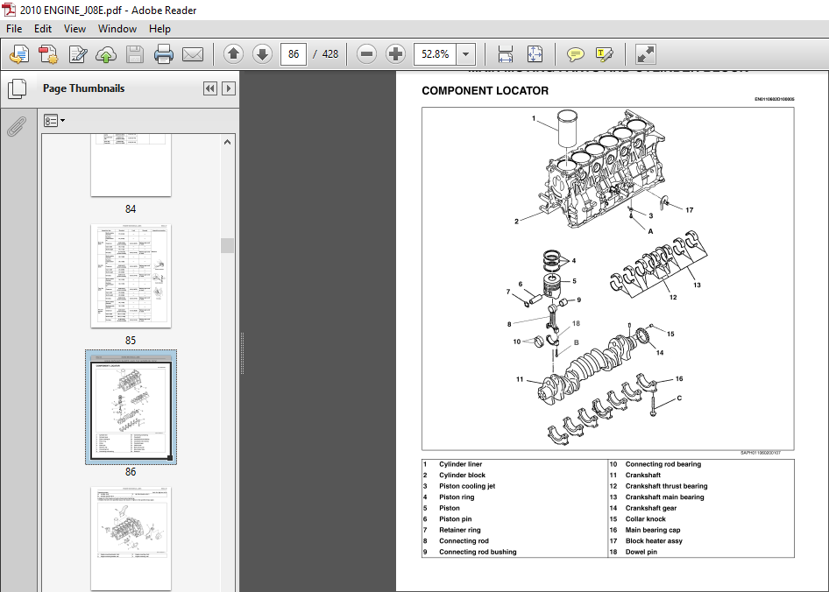Select the page 86 thumbnail
The height and width of the screenshot is (592, 829).
click(x=131, y=407)
